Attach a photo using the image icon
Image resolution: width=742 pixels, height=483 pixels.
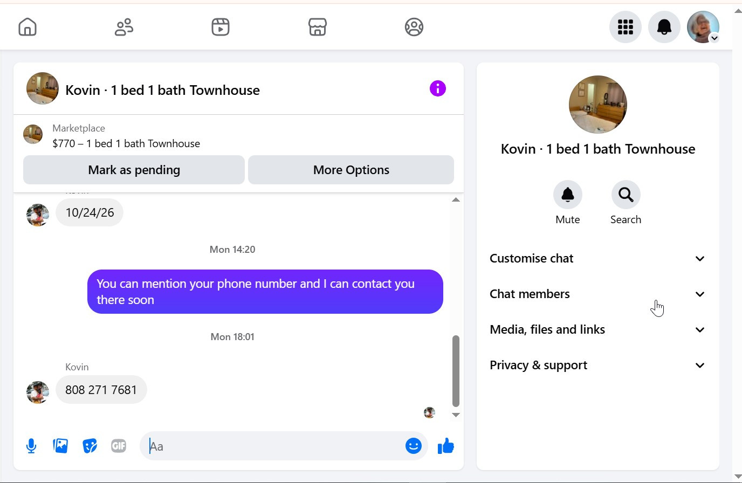coord(60,446)
